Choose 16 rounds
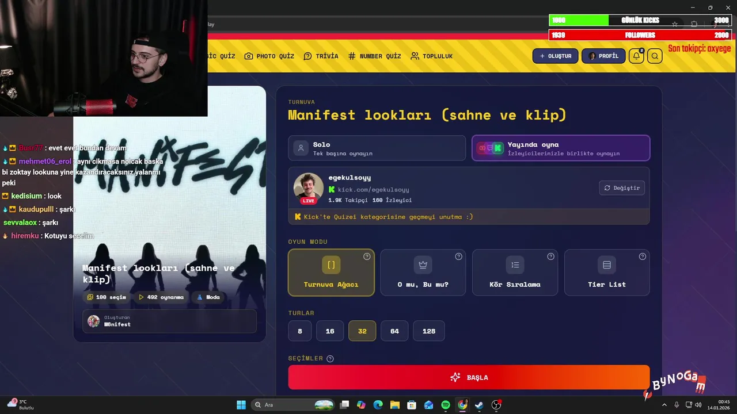 coord(330,331)
